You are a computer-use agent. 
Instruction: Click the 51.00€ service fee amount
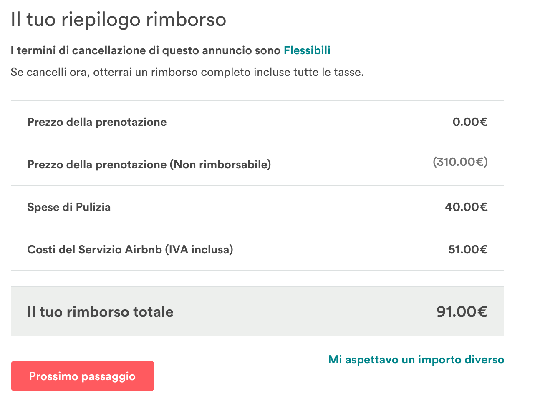pyautogui.click(x=468, y=250)
